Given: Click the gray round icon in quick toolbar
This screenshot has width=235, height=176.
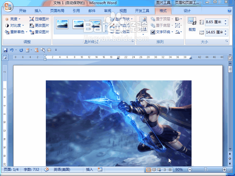Looking at the screenshot, I should pyautogui.click(x=49, y=50).
